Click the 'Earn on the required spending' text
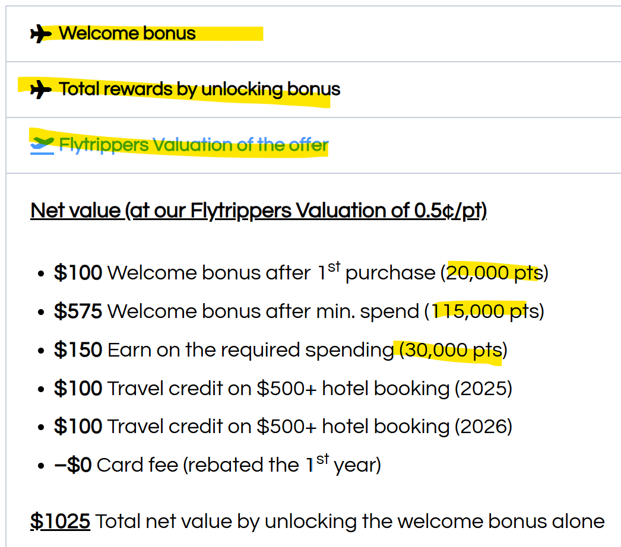This screenshot has width=621, height=547. [x=251, y=350]
